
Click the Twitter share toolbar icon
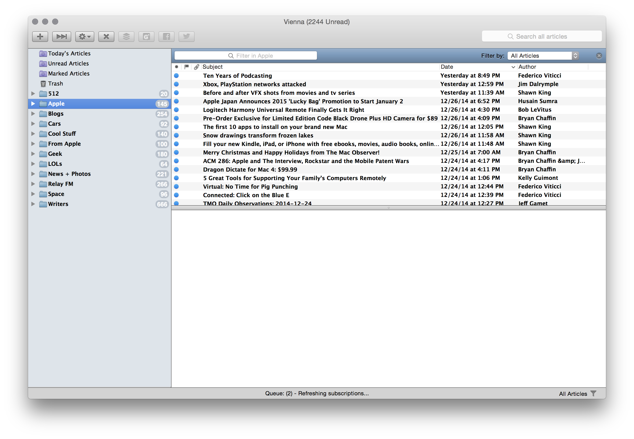(x=186, y=37)
